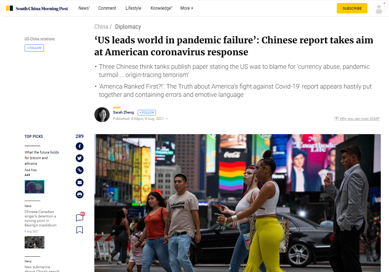
Task: Open the News menu
Action: click(x=84, y=8)
